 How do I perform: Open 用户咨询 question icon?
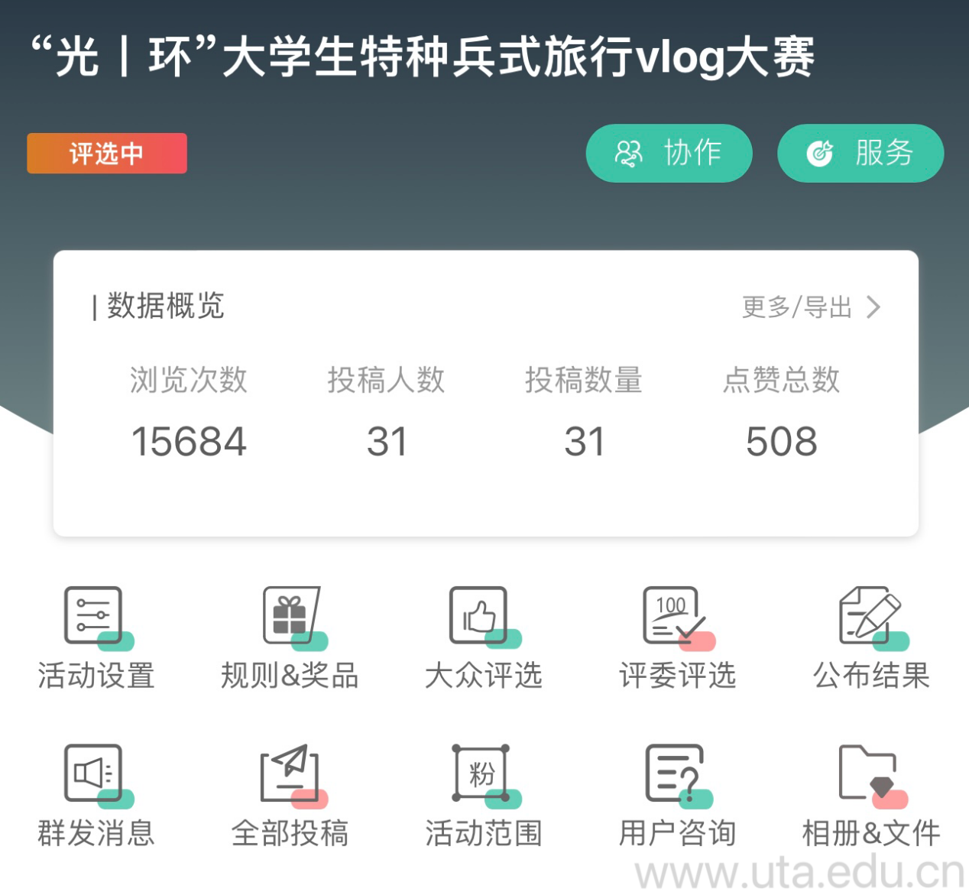pyautogui.click(x=676, y=773)
